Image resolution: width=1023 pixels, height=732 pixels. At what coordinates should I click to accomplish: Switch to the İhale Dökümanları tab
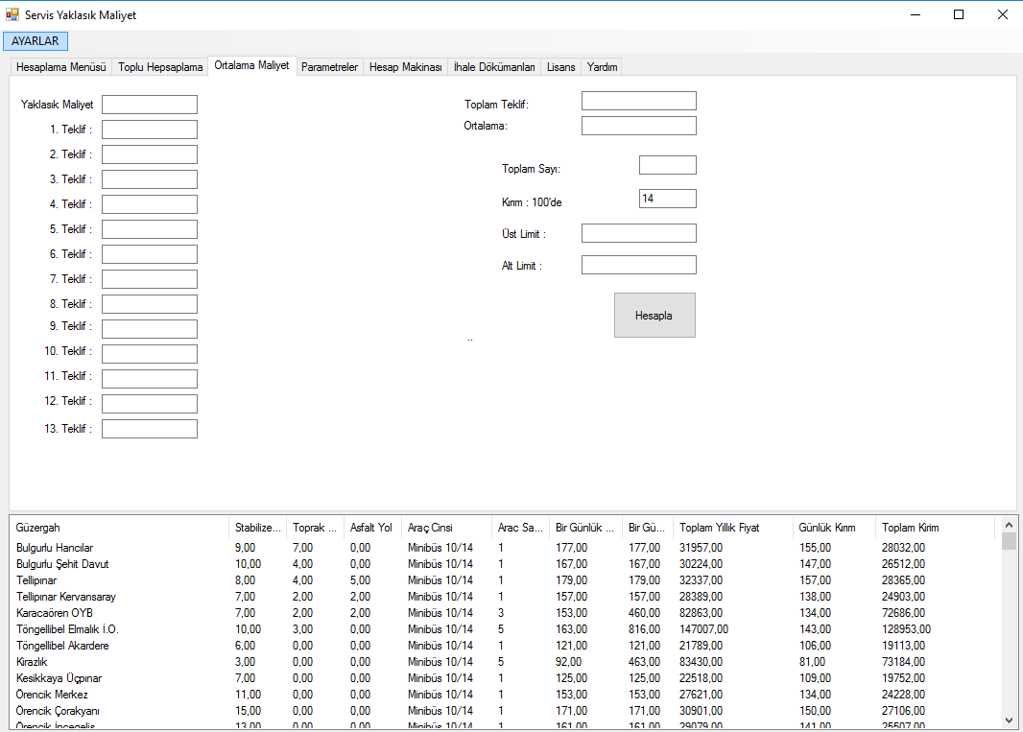[x=494, y=67]
